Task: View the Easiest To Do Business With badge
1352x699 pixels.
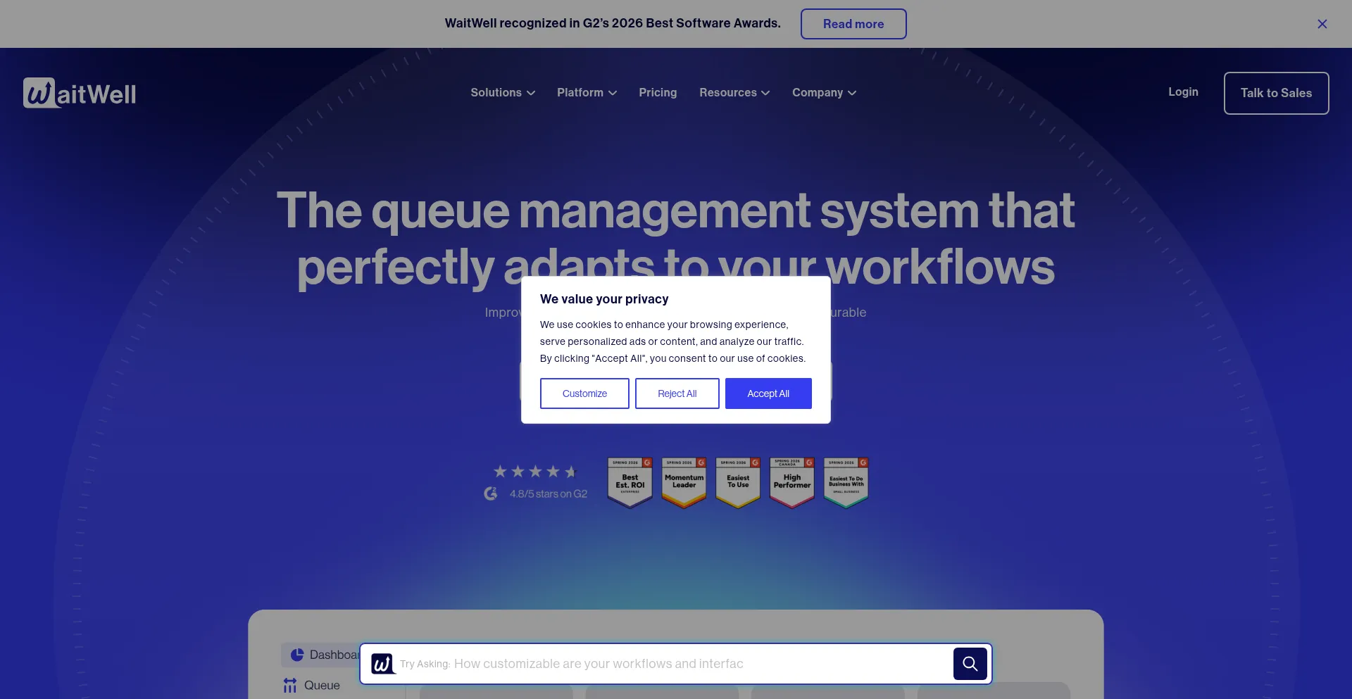Action: click(x=846, y=482)
